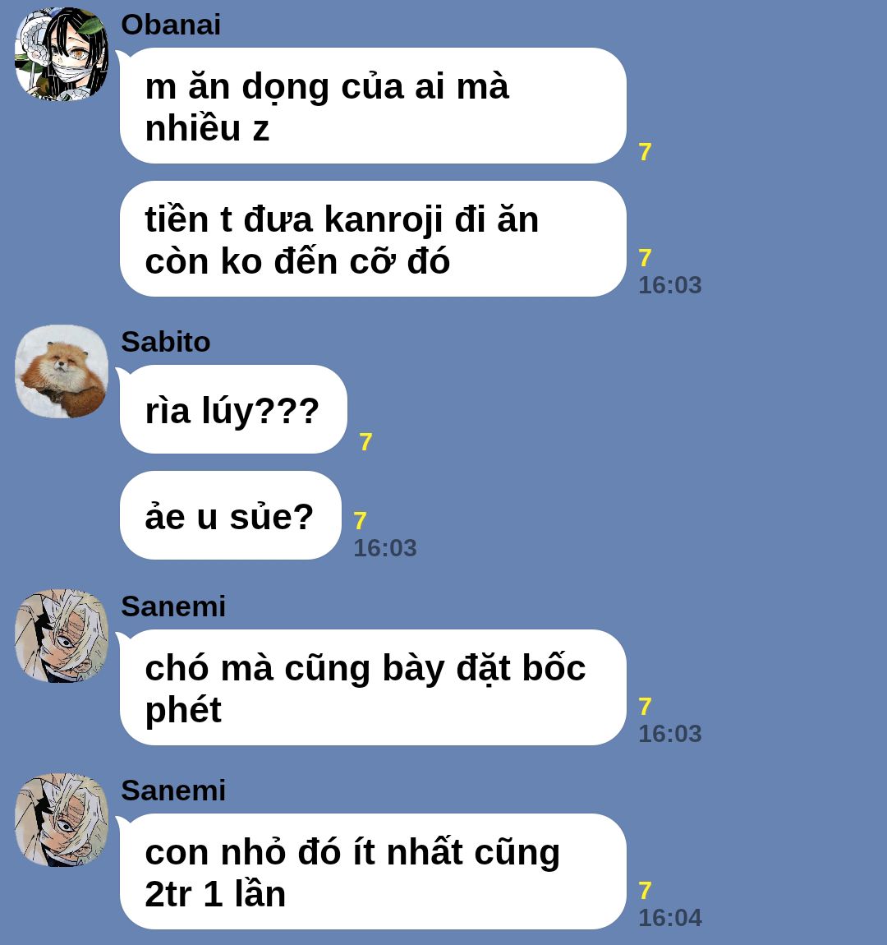887x945 pixels.
Task: Tap the "rìa lúy???" message bubble
Action: [233, 409]
